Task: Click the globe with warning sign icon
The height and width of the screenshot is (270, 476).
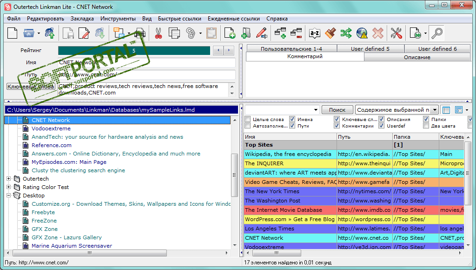Action: [362, 33]
